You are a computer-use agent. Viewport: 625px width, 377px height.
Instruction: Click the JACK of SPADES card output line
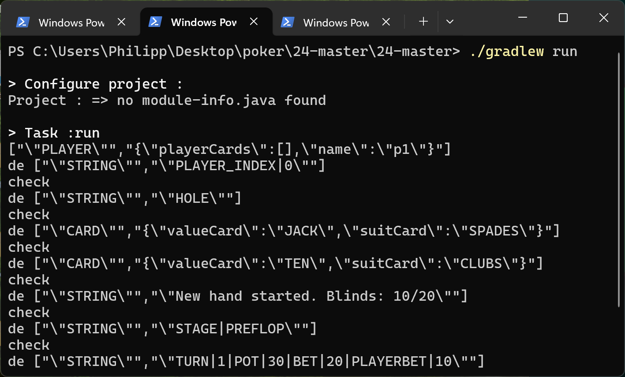click(282, 231)
